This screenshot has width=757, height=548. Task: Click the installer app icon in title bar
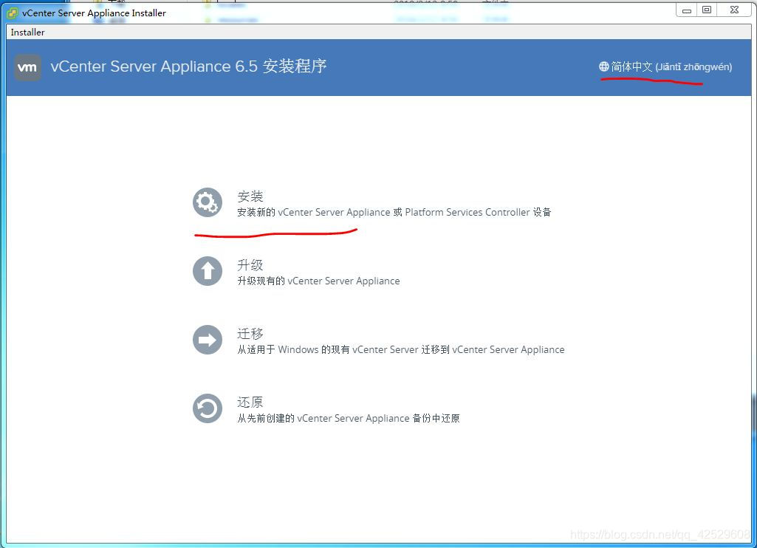(13, 13)
